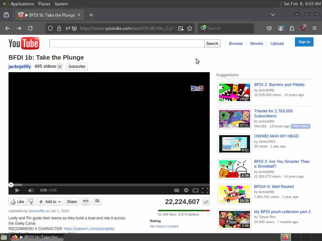Open uBlock Origin extension icon

pyautogui.click(x=303, y=28)
